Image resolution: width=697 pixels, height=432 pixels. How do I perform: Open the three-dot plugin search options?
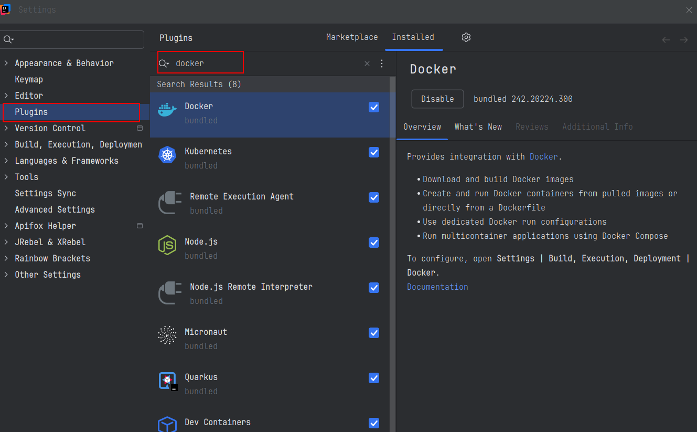[x=382, y=64]
